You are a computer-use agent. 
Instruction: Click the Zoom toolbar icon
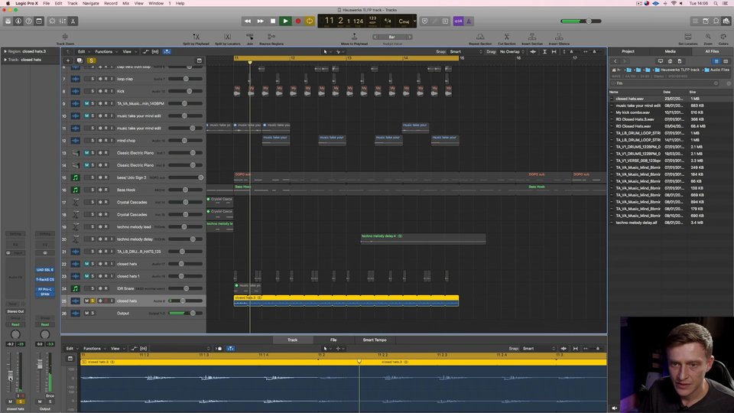(x=708, y=37)
